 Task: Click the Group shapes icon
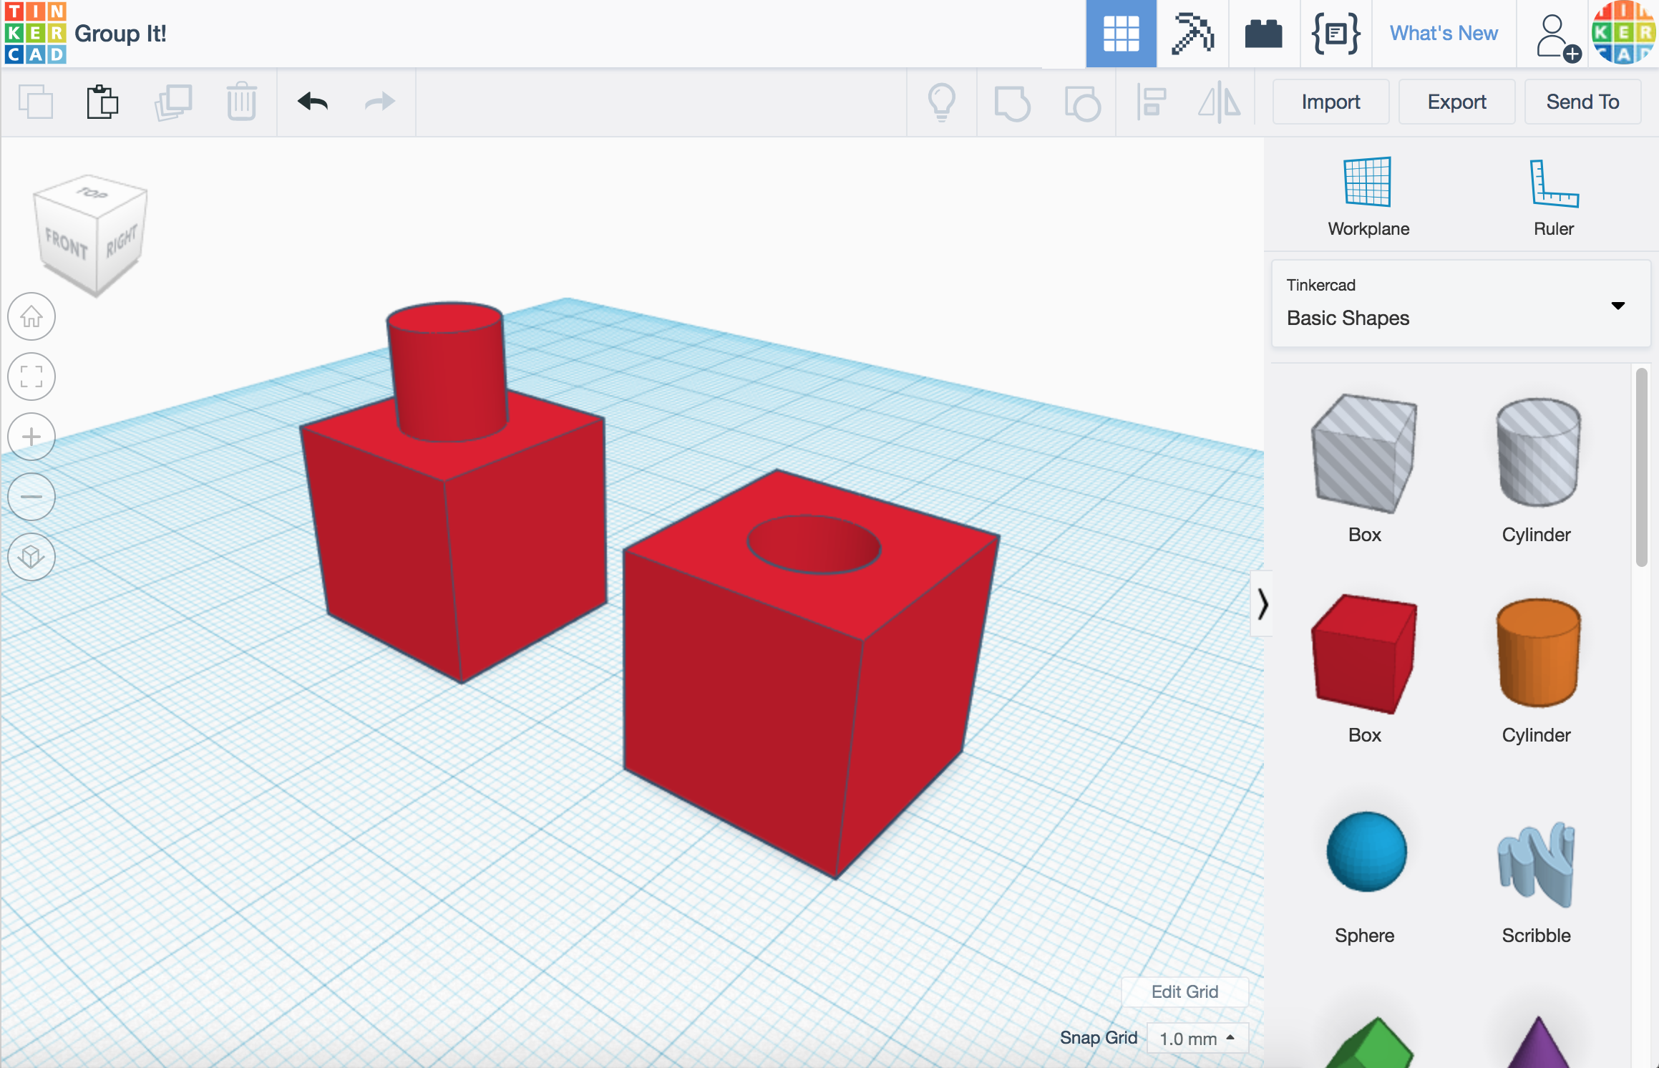(x=1012, y=103)
